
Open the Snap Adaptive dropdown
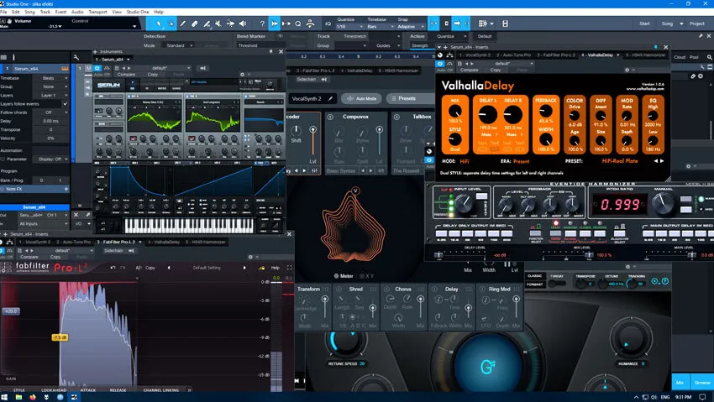point(411,27)
